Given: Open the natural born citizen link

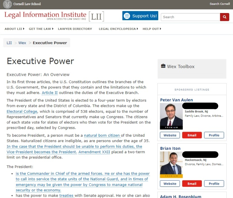Looking at the screenshot, I should pyautogui.click(x=102, y=135).
